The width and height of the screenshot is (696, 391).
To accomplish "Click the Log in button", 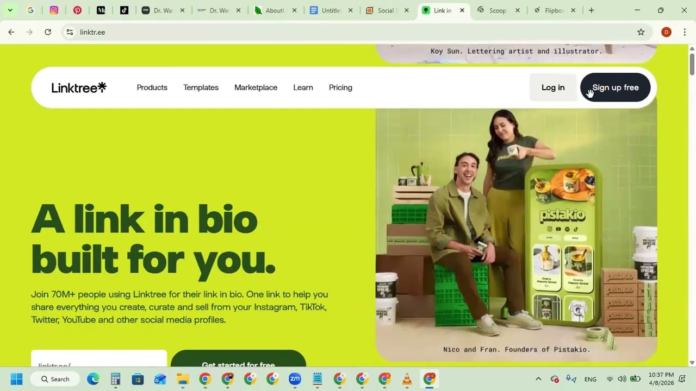I will 552,87.
